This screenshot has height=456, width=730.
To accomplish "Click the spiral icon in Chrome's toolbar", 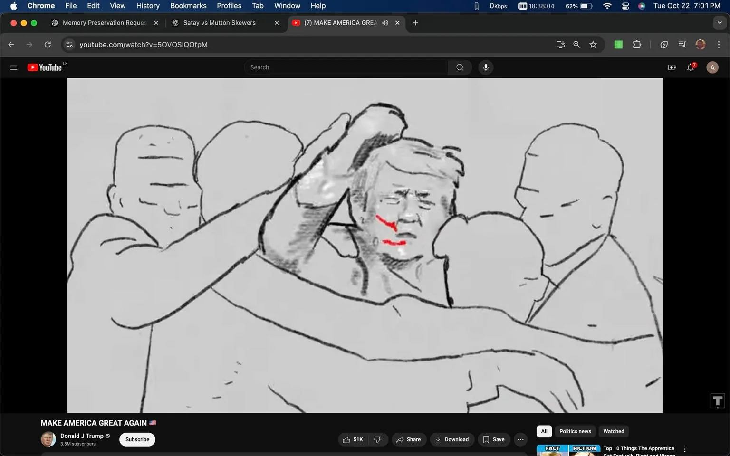I will pos(664,45).
